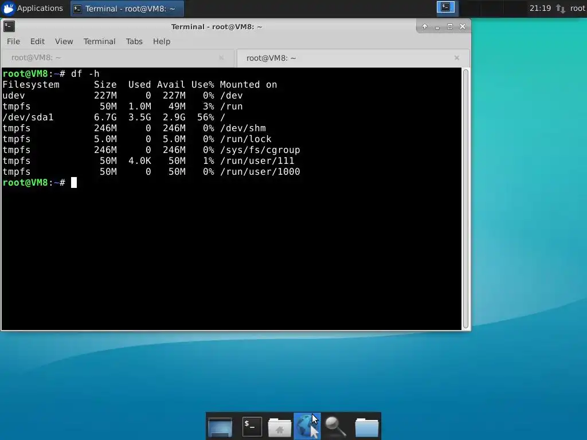
Task: Open the home folder File Manager dock icon
Action: [279, 427]
